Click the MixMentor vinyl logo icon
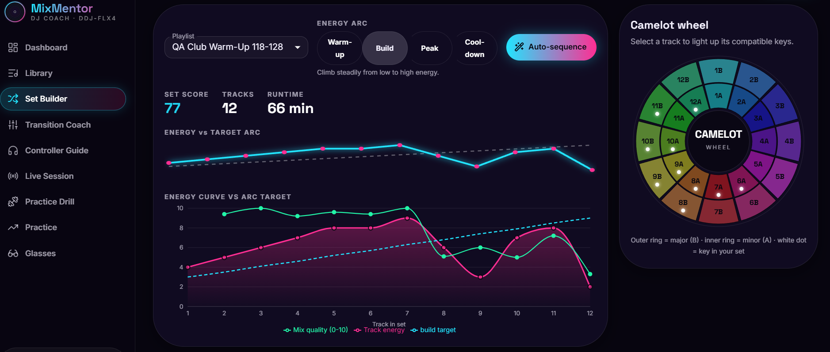Screen dimensions: 830x352 (15, 12)
